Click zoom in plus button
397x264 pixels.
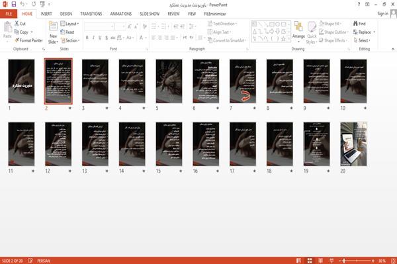(x=373, y=261)
